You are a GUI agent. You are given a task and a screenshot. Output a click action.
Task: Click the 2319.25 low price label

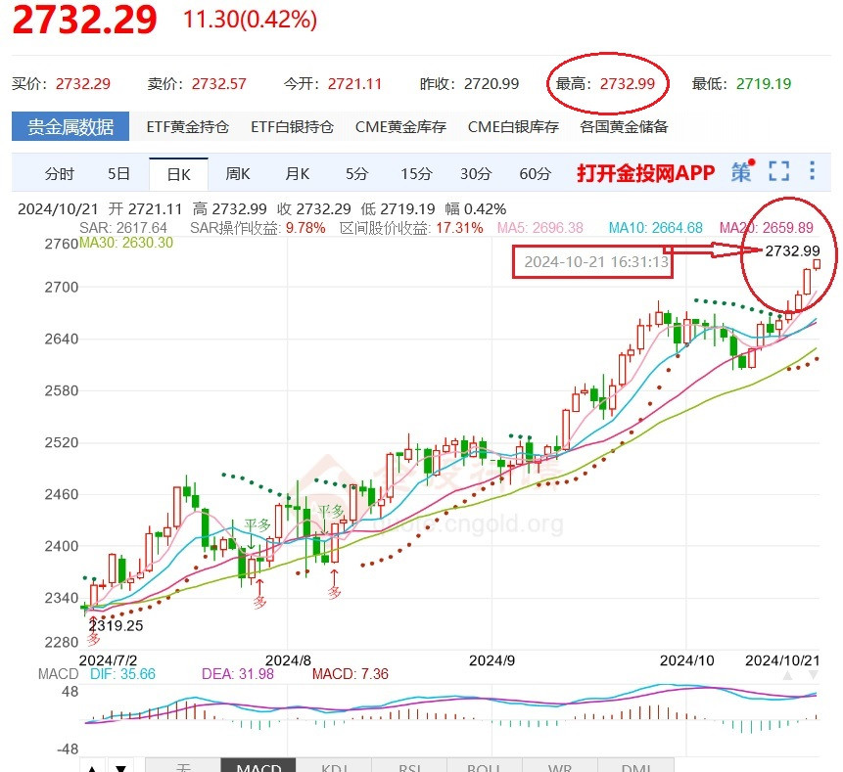point(117,625)
